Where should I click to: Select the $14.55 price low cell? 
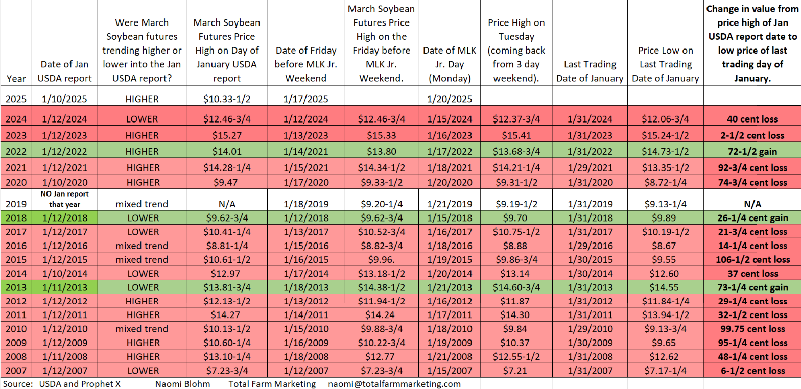[666, 287]
